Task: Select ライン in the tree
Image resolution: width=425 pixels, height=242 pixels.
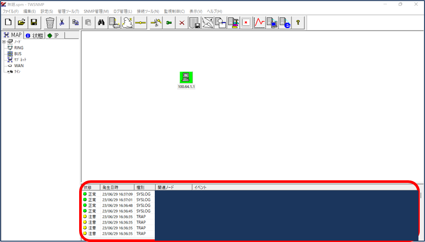Action: tap(17, 72)
